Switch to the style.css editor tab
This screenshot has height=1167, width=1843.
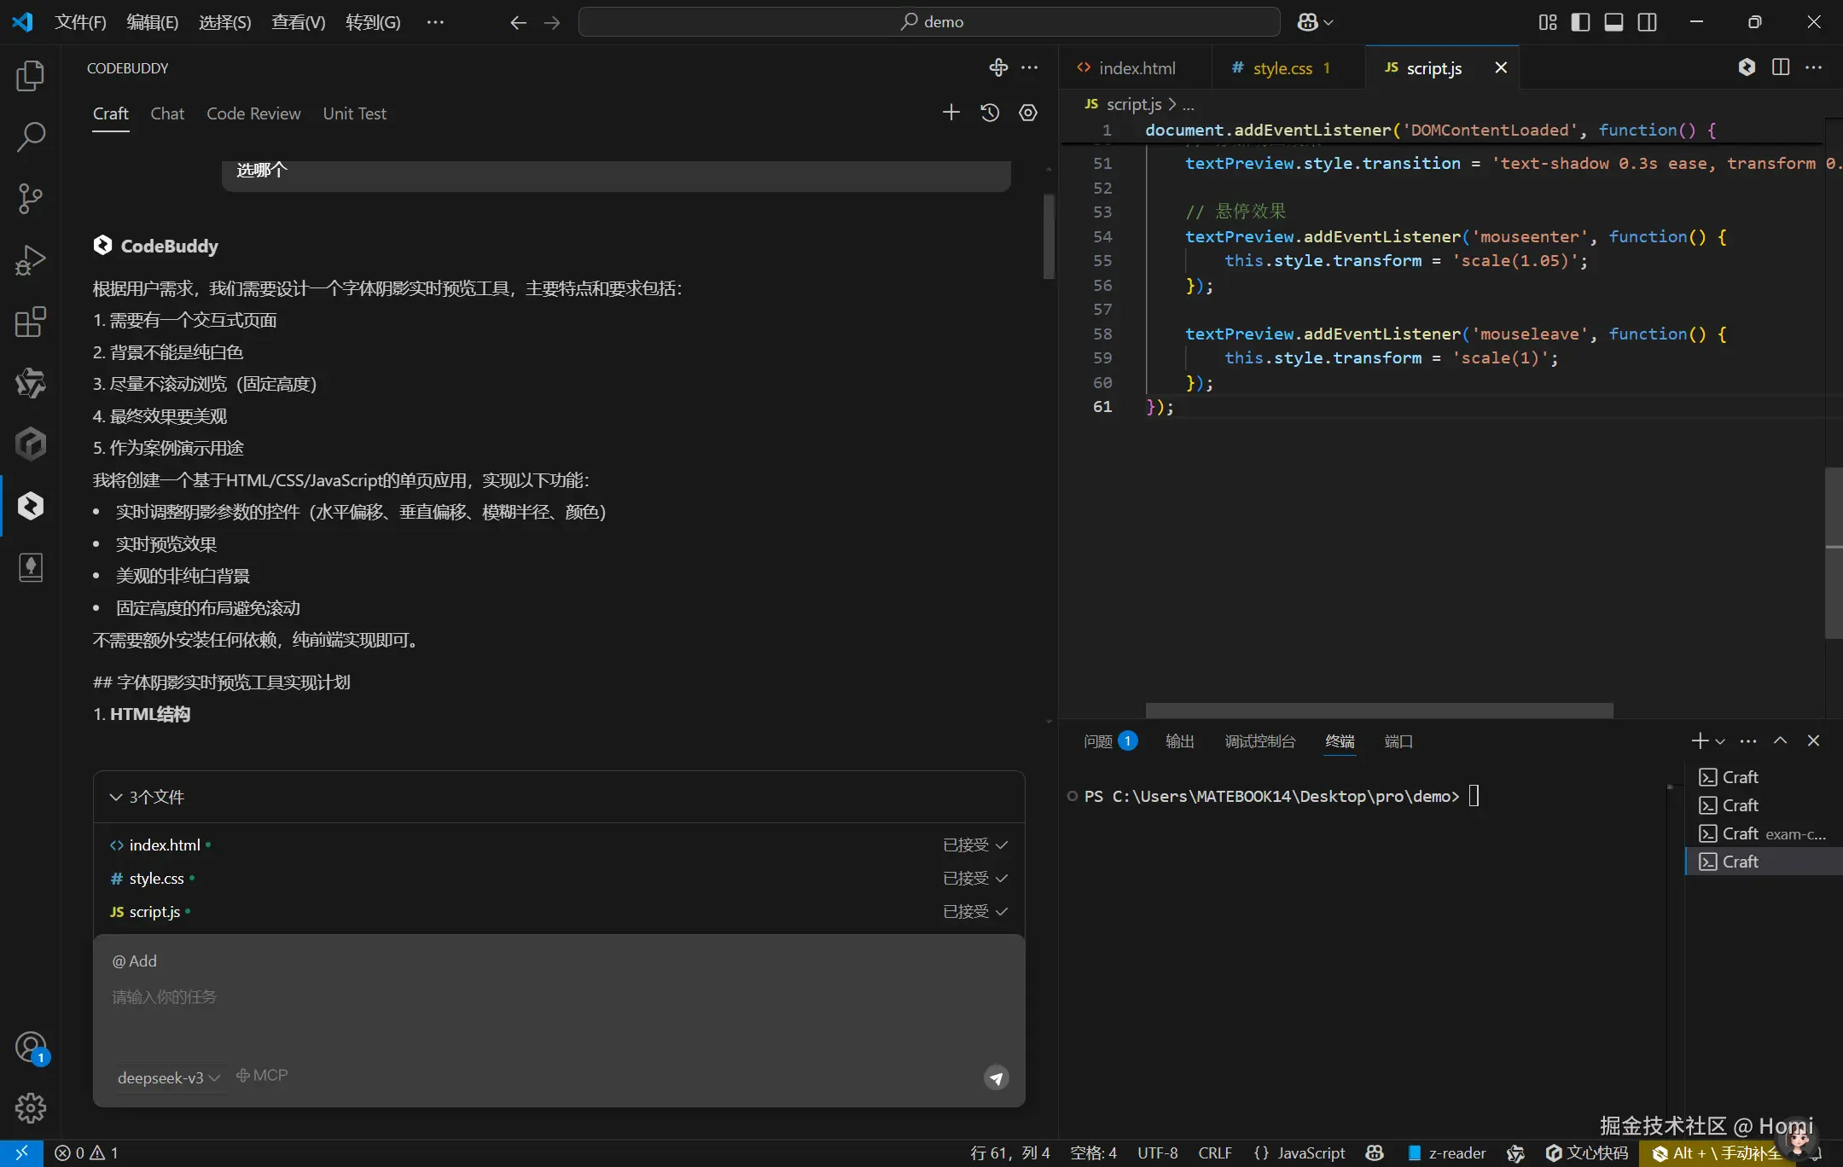(x=1282, y=68)
